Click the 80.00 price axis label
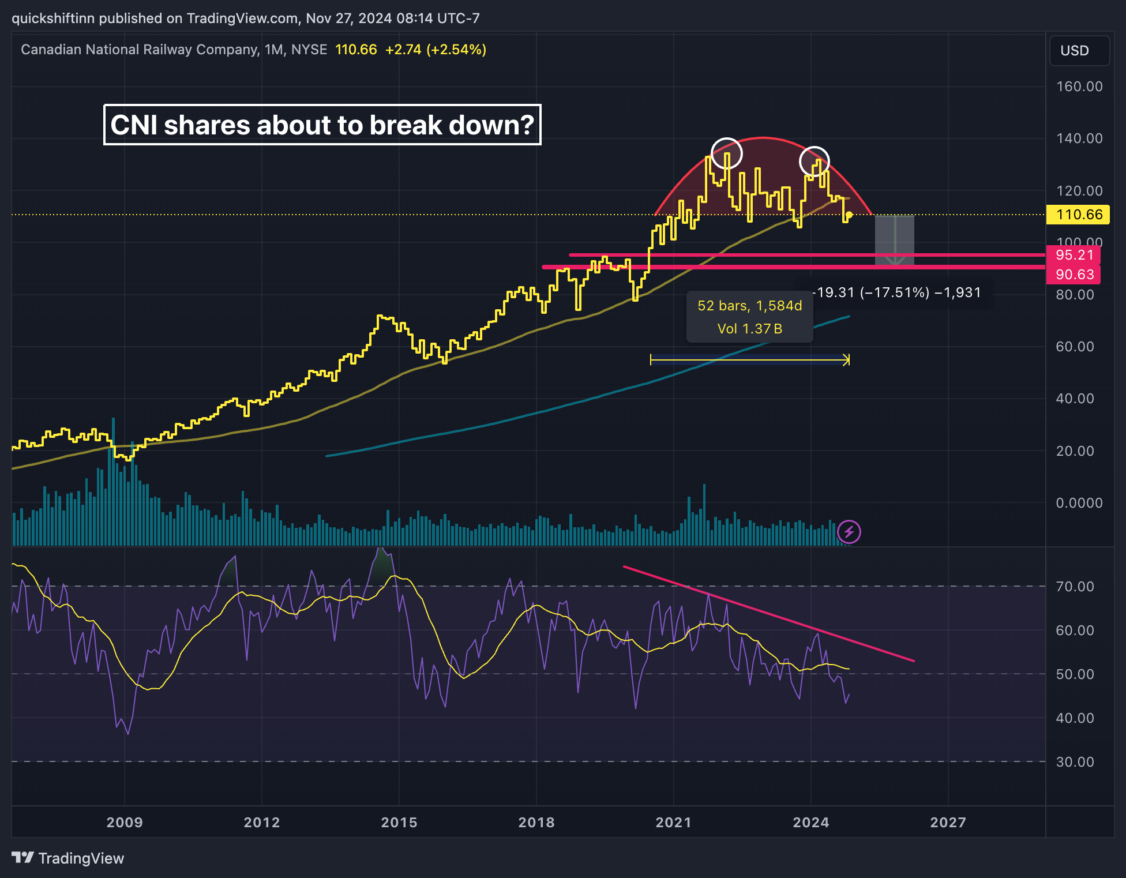Image resolution: width=1126 pixels, height=878 pixels. point(1075,295)
